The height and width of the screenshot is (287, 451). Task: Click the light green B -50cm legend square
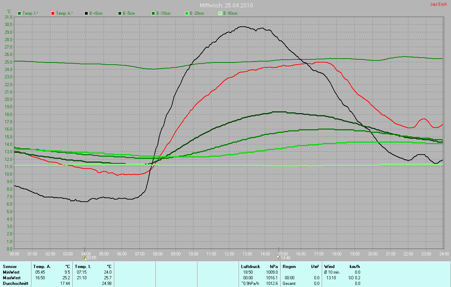click(x=220, y=13)
